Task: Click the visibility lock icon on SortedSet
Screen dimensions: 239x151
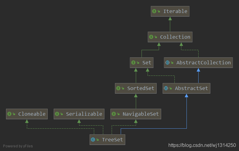Action: pos(123,88)
